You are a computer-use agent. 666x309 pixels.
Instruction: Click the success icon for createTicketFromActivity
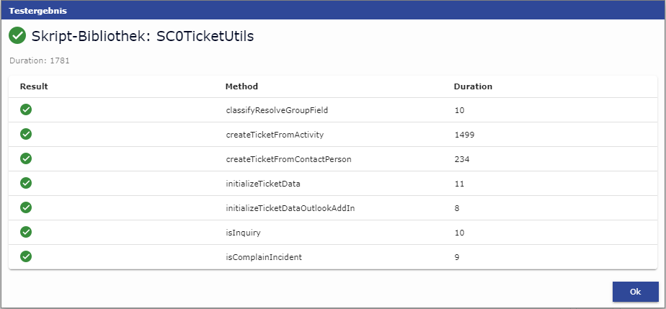pyautogui.click(x=26, y=135)
